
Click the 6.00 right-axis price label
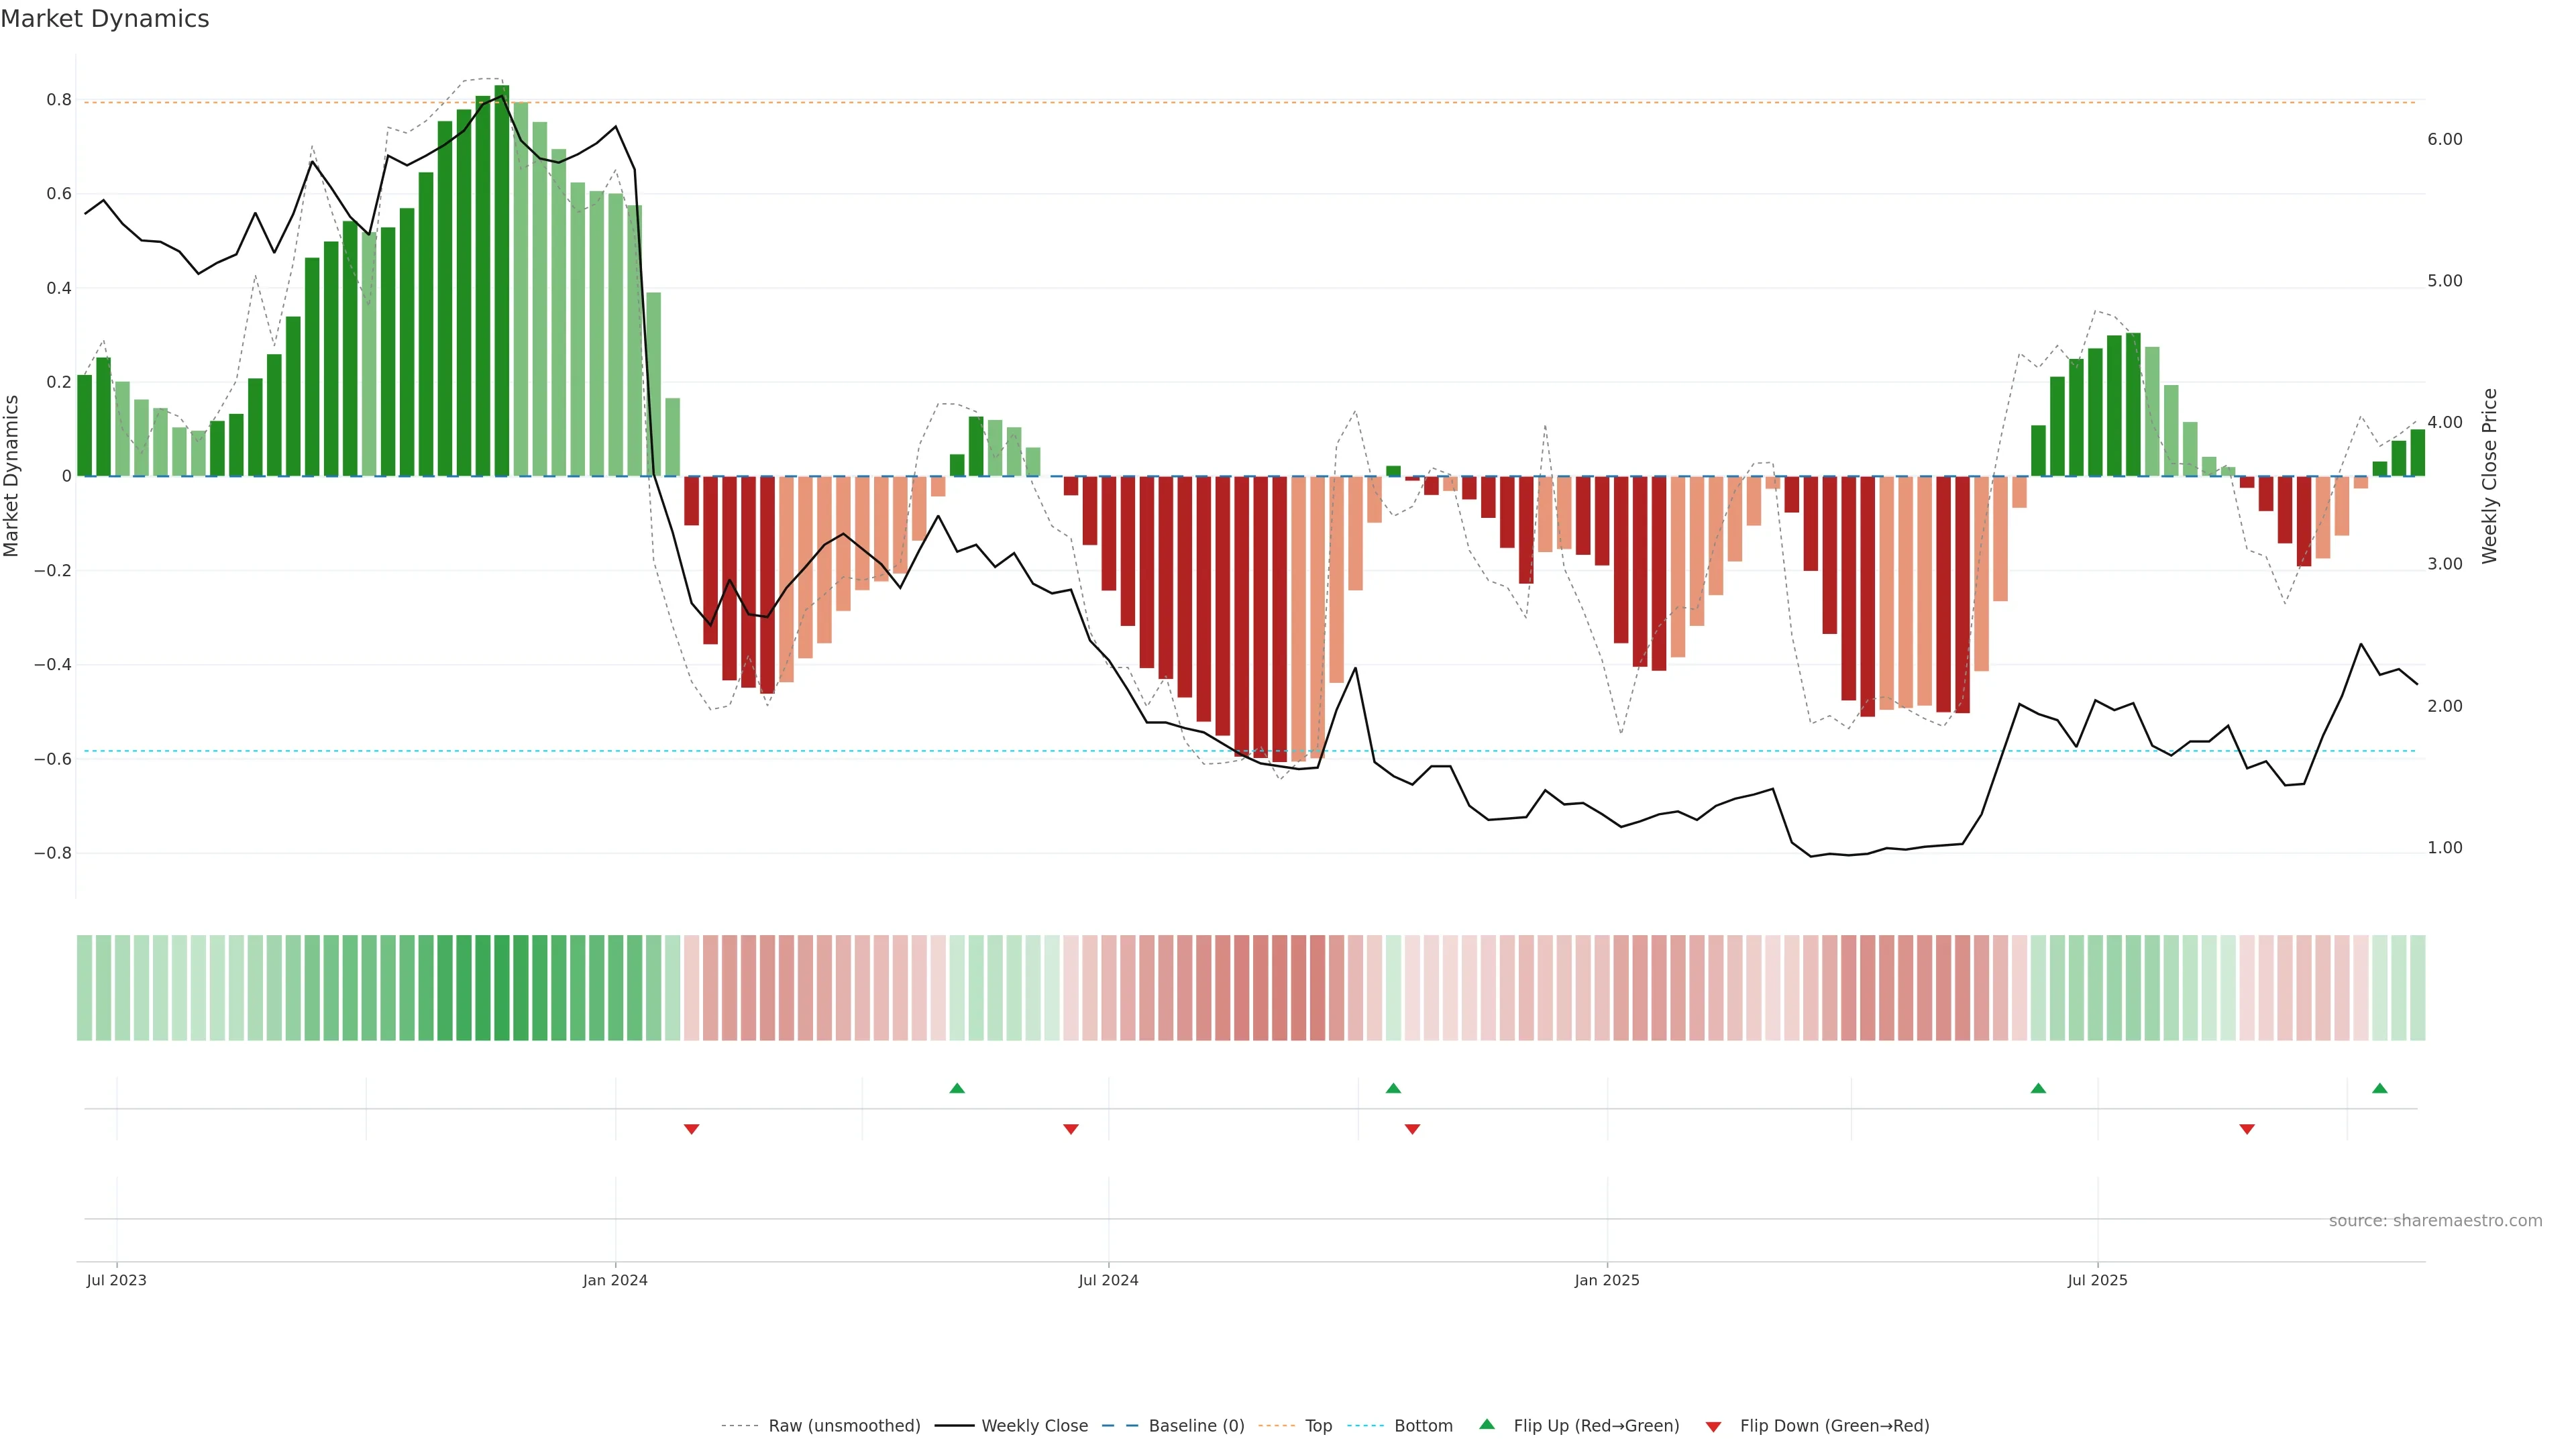click(x=2444, y=139)
